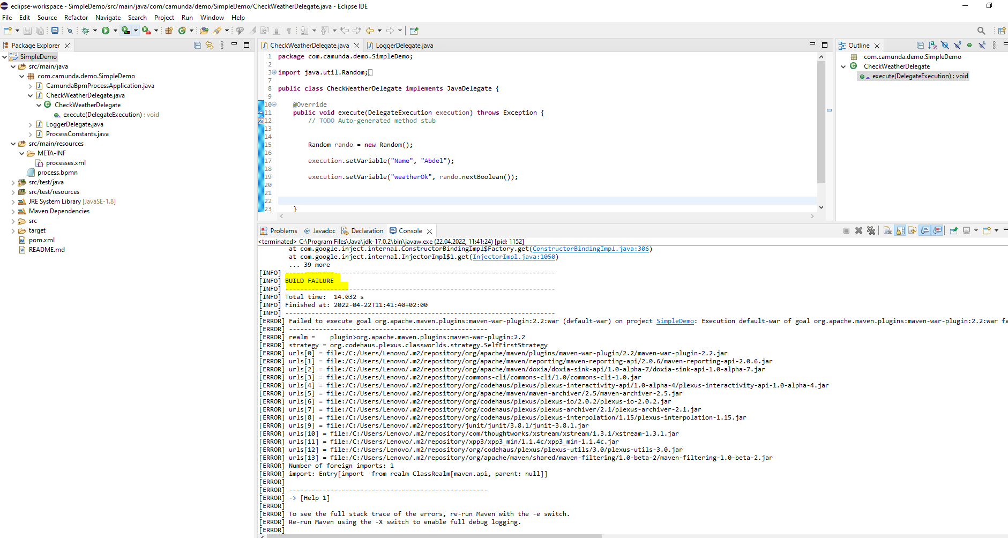Collapse All in Package Explorer toolbar
This screenshot has height=538, width=1008.
pos(197,46)
